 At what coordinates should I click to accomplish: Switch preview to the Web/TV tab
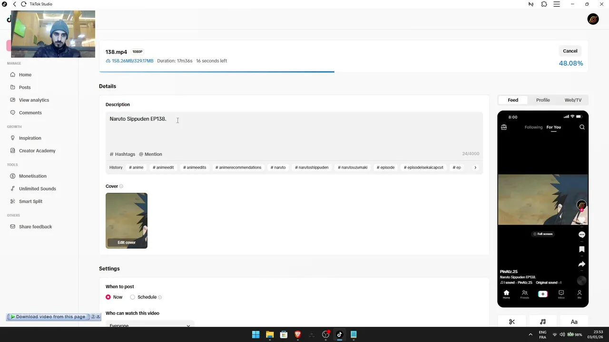click(x=573, y=100)
